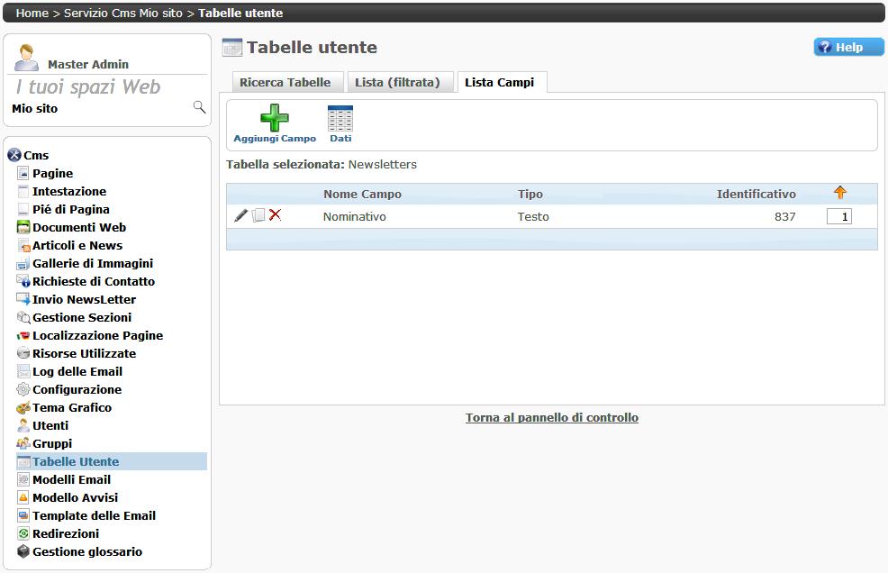Viewport: 888px width, 573px height.
Task: Select Tema Grafico in sidebar
Action: pos(72,407)
